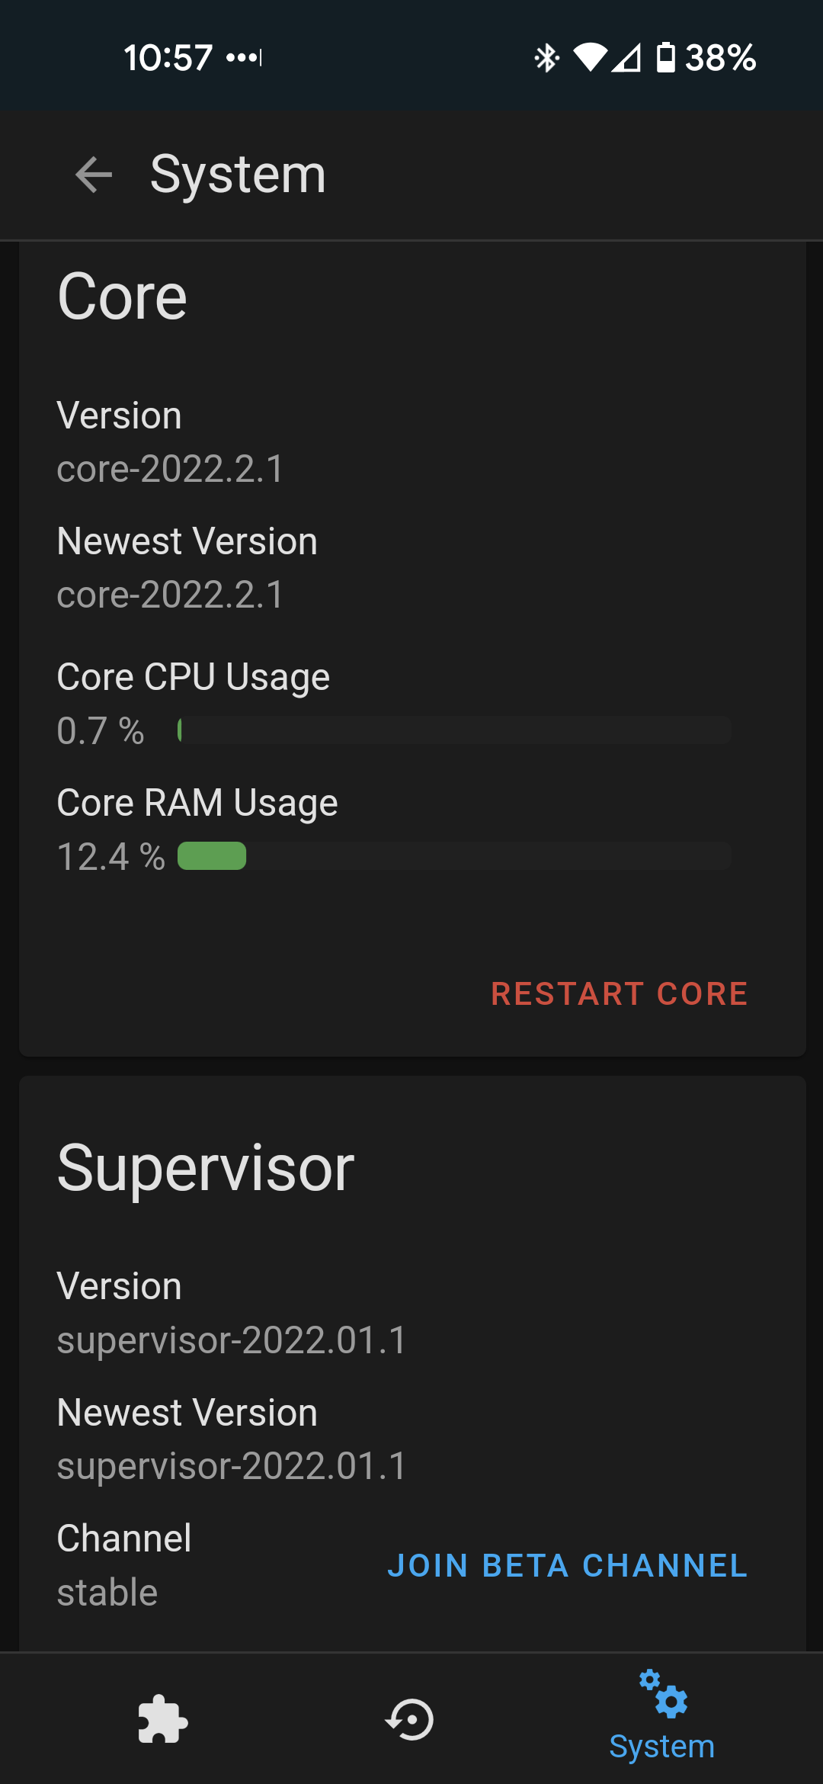Click JOIN BETA CHANNEL link
The image size is (823, 1784).
568,1567
